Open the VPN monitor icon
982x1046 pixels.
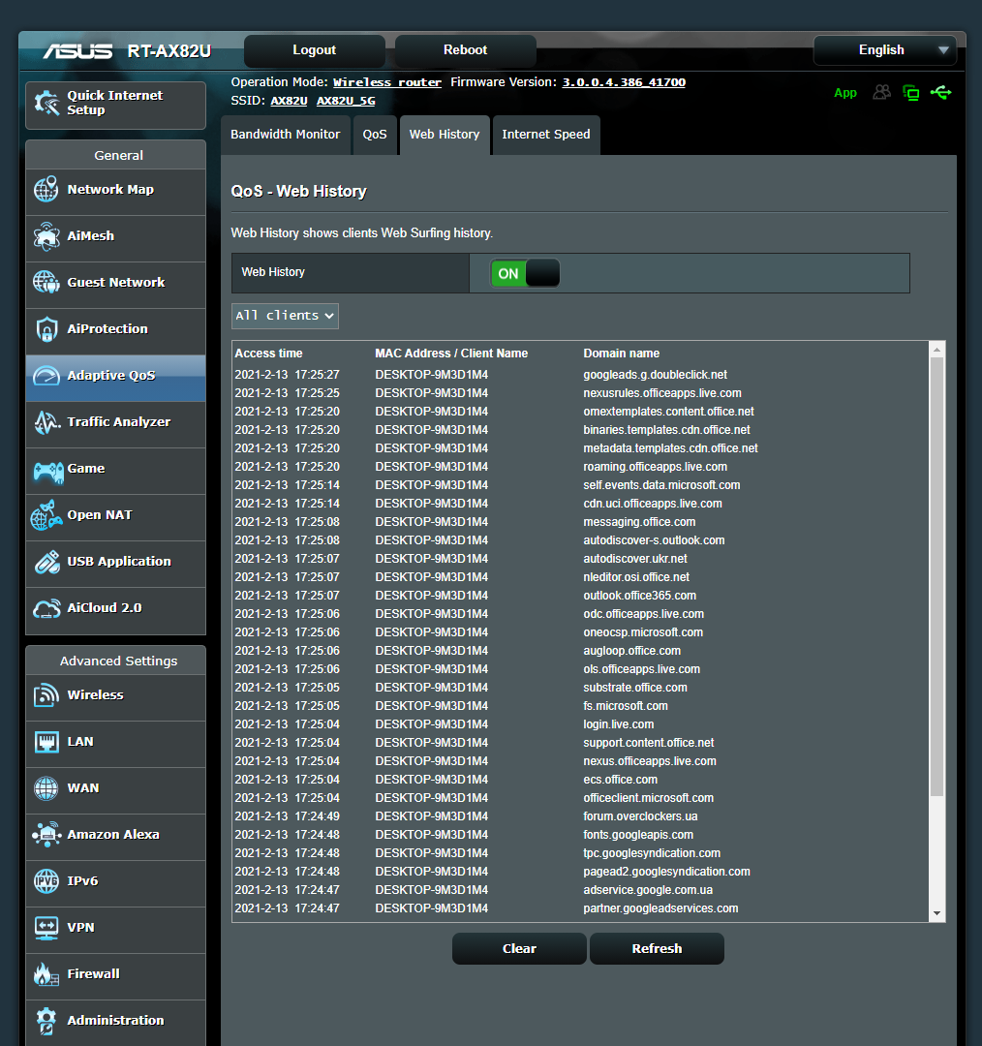(x=46, y=928)
